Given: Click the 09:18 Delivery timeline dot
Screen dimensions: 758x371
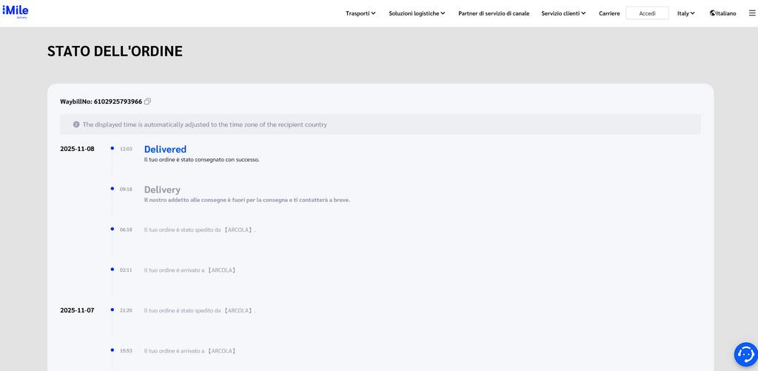Looking at the screenshot, I should tap(113, 189).
